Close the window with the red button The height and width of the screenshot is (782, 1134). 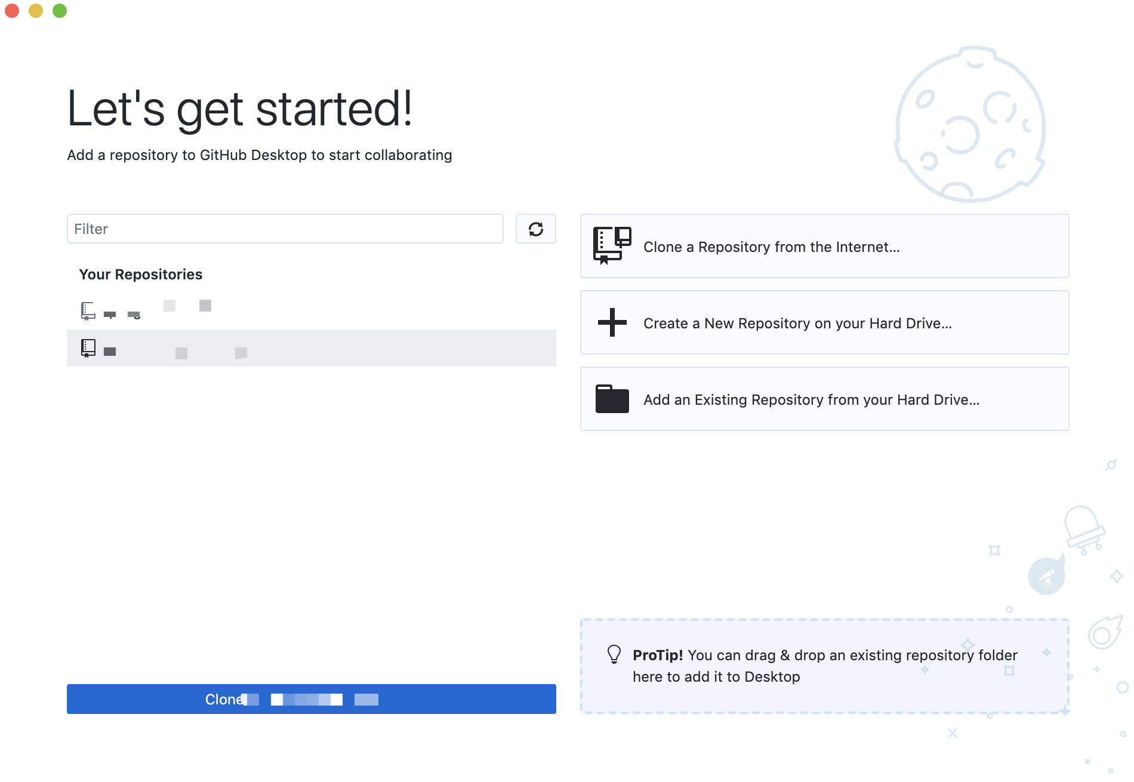12,11
